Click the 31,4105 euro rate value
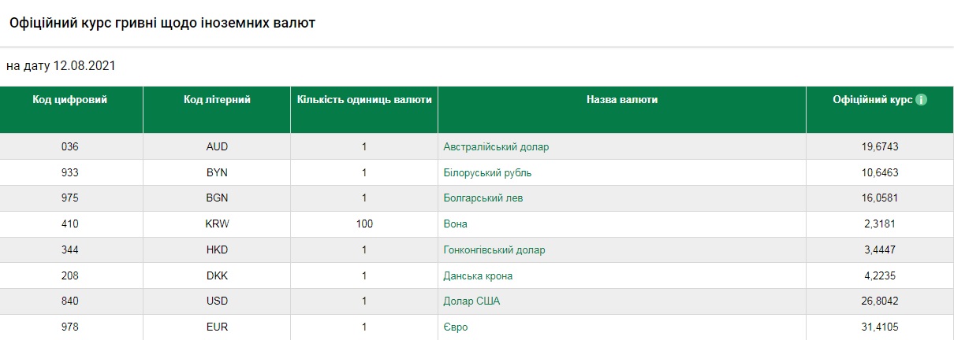The width and height of the screenshot is (954, 340). (880, 327)
